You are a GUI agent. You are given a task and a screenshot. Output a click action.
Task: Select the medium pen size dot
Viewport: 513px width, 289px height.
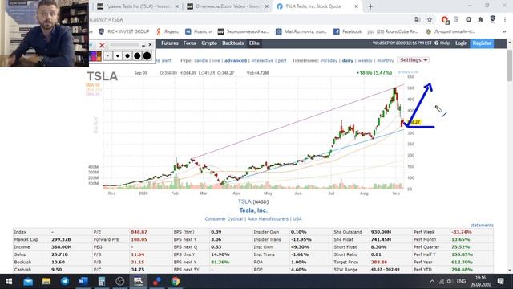[127, 56]
